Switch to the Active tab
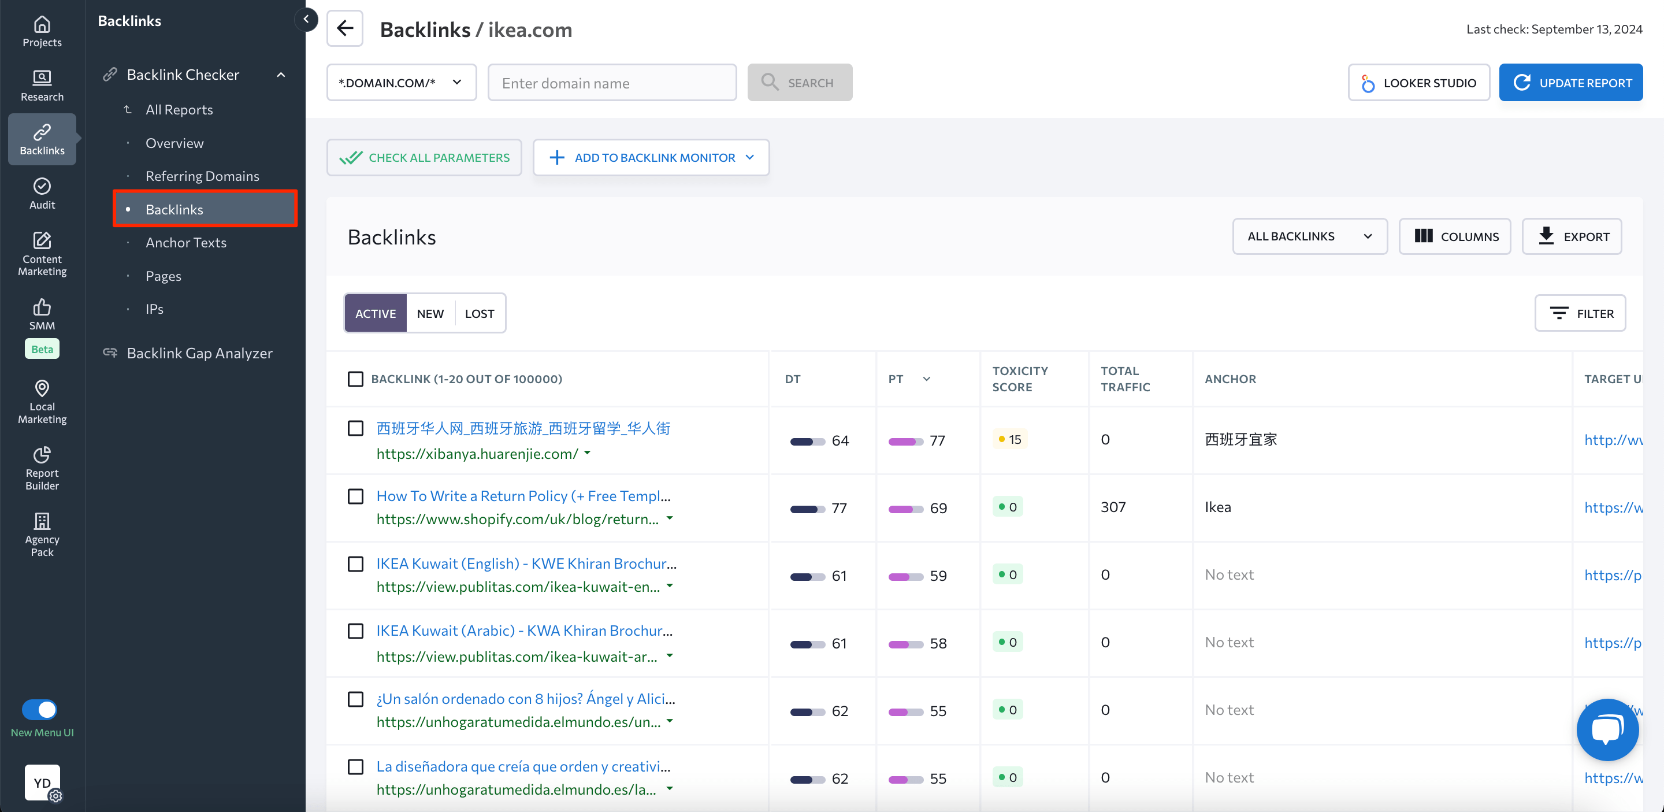The height and width of the screenshot is (812, 1664). coord(376,313)
